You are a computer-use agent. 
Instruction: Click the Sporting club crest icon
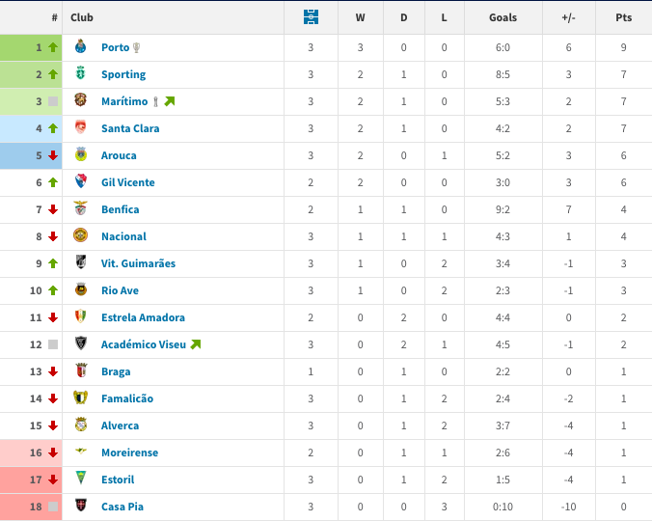tap(81, 73)
